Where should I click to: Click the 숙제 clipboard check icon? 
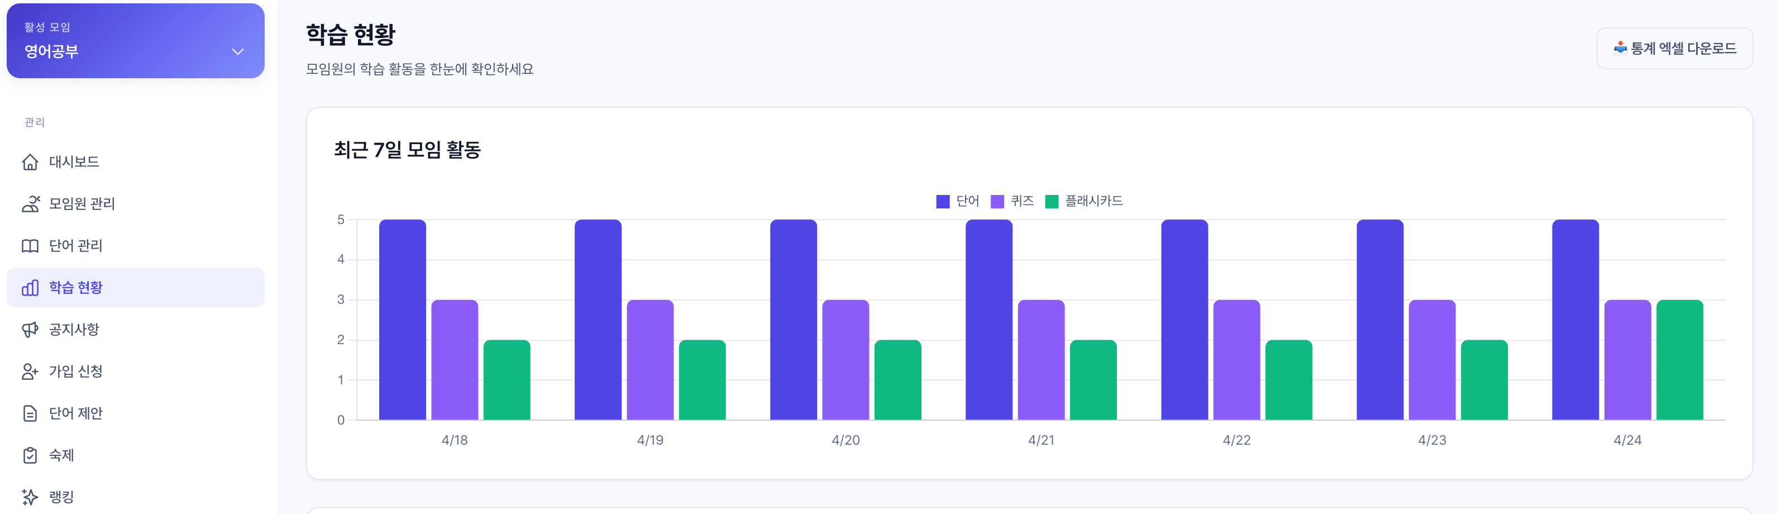pos(30,456)
